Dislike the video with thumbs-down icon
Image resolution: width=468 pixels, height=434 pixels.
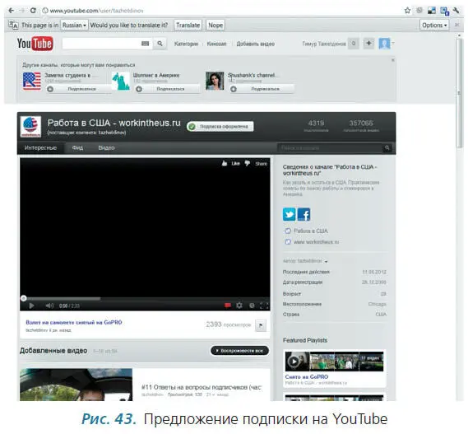click(x=247, y=164)
